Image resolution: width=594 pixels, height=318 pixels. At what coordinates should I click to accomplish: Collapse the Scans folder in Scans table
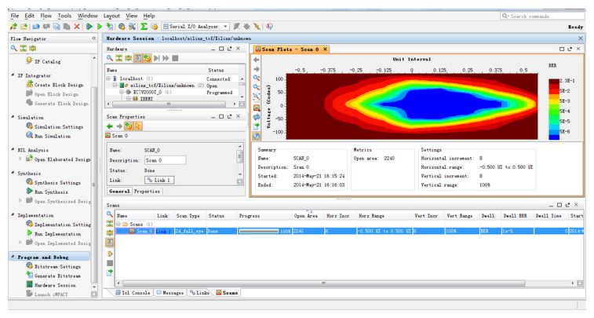tap(119, 224)
